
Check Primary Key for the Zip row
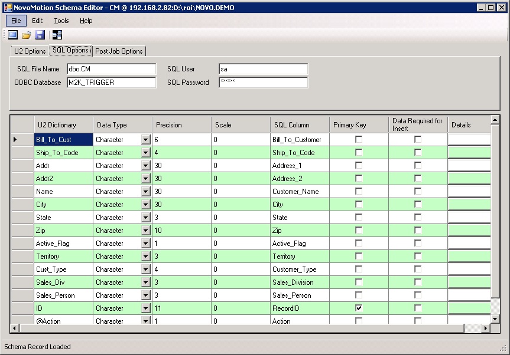[x=359, y=231]
